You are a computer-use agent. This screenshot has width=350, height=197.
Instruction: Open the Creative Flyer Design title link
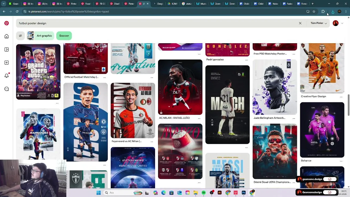click(x=313, y=97)
